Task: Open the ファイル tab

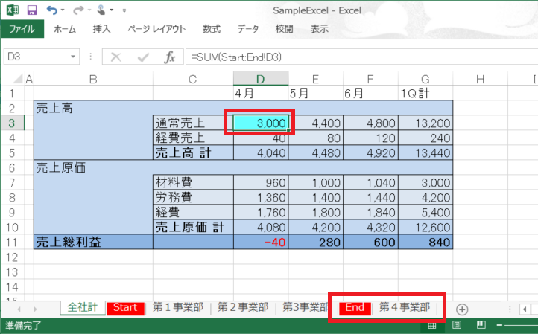Action: point(22,29)
